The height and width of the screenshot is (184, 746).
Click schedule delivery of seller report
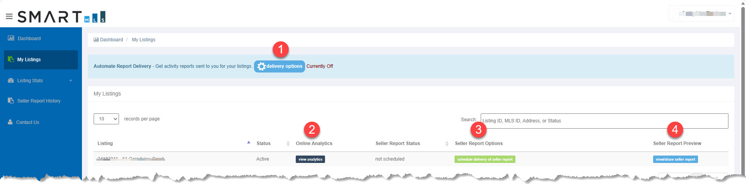click(485, 159)
